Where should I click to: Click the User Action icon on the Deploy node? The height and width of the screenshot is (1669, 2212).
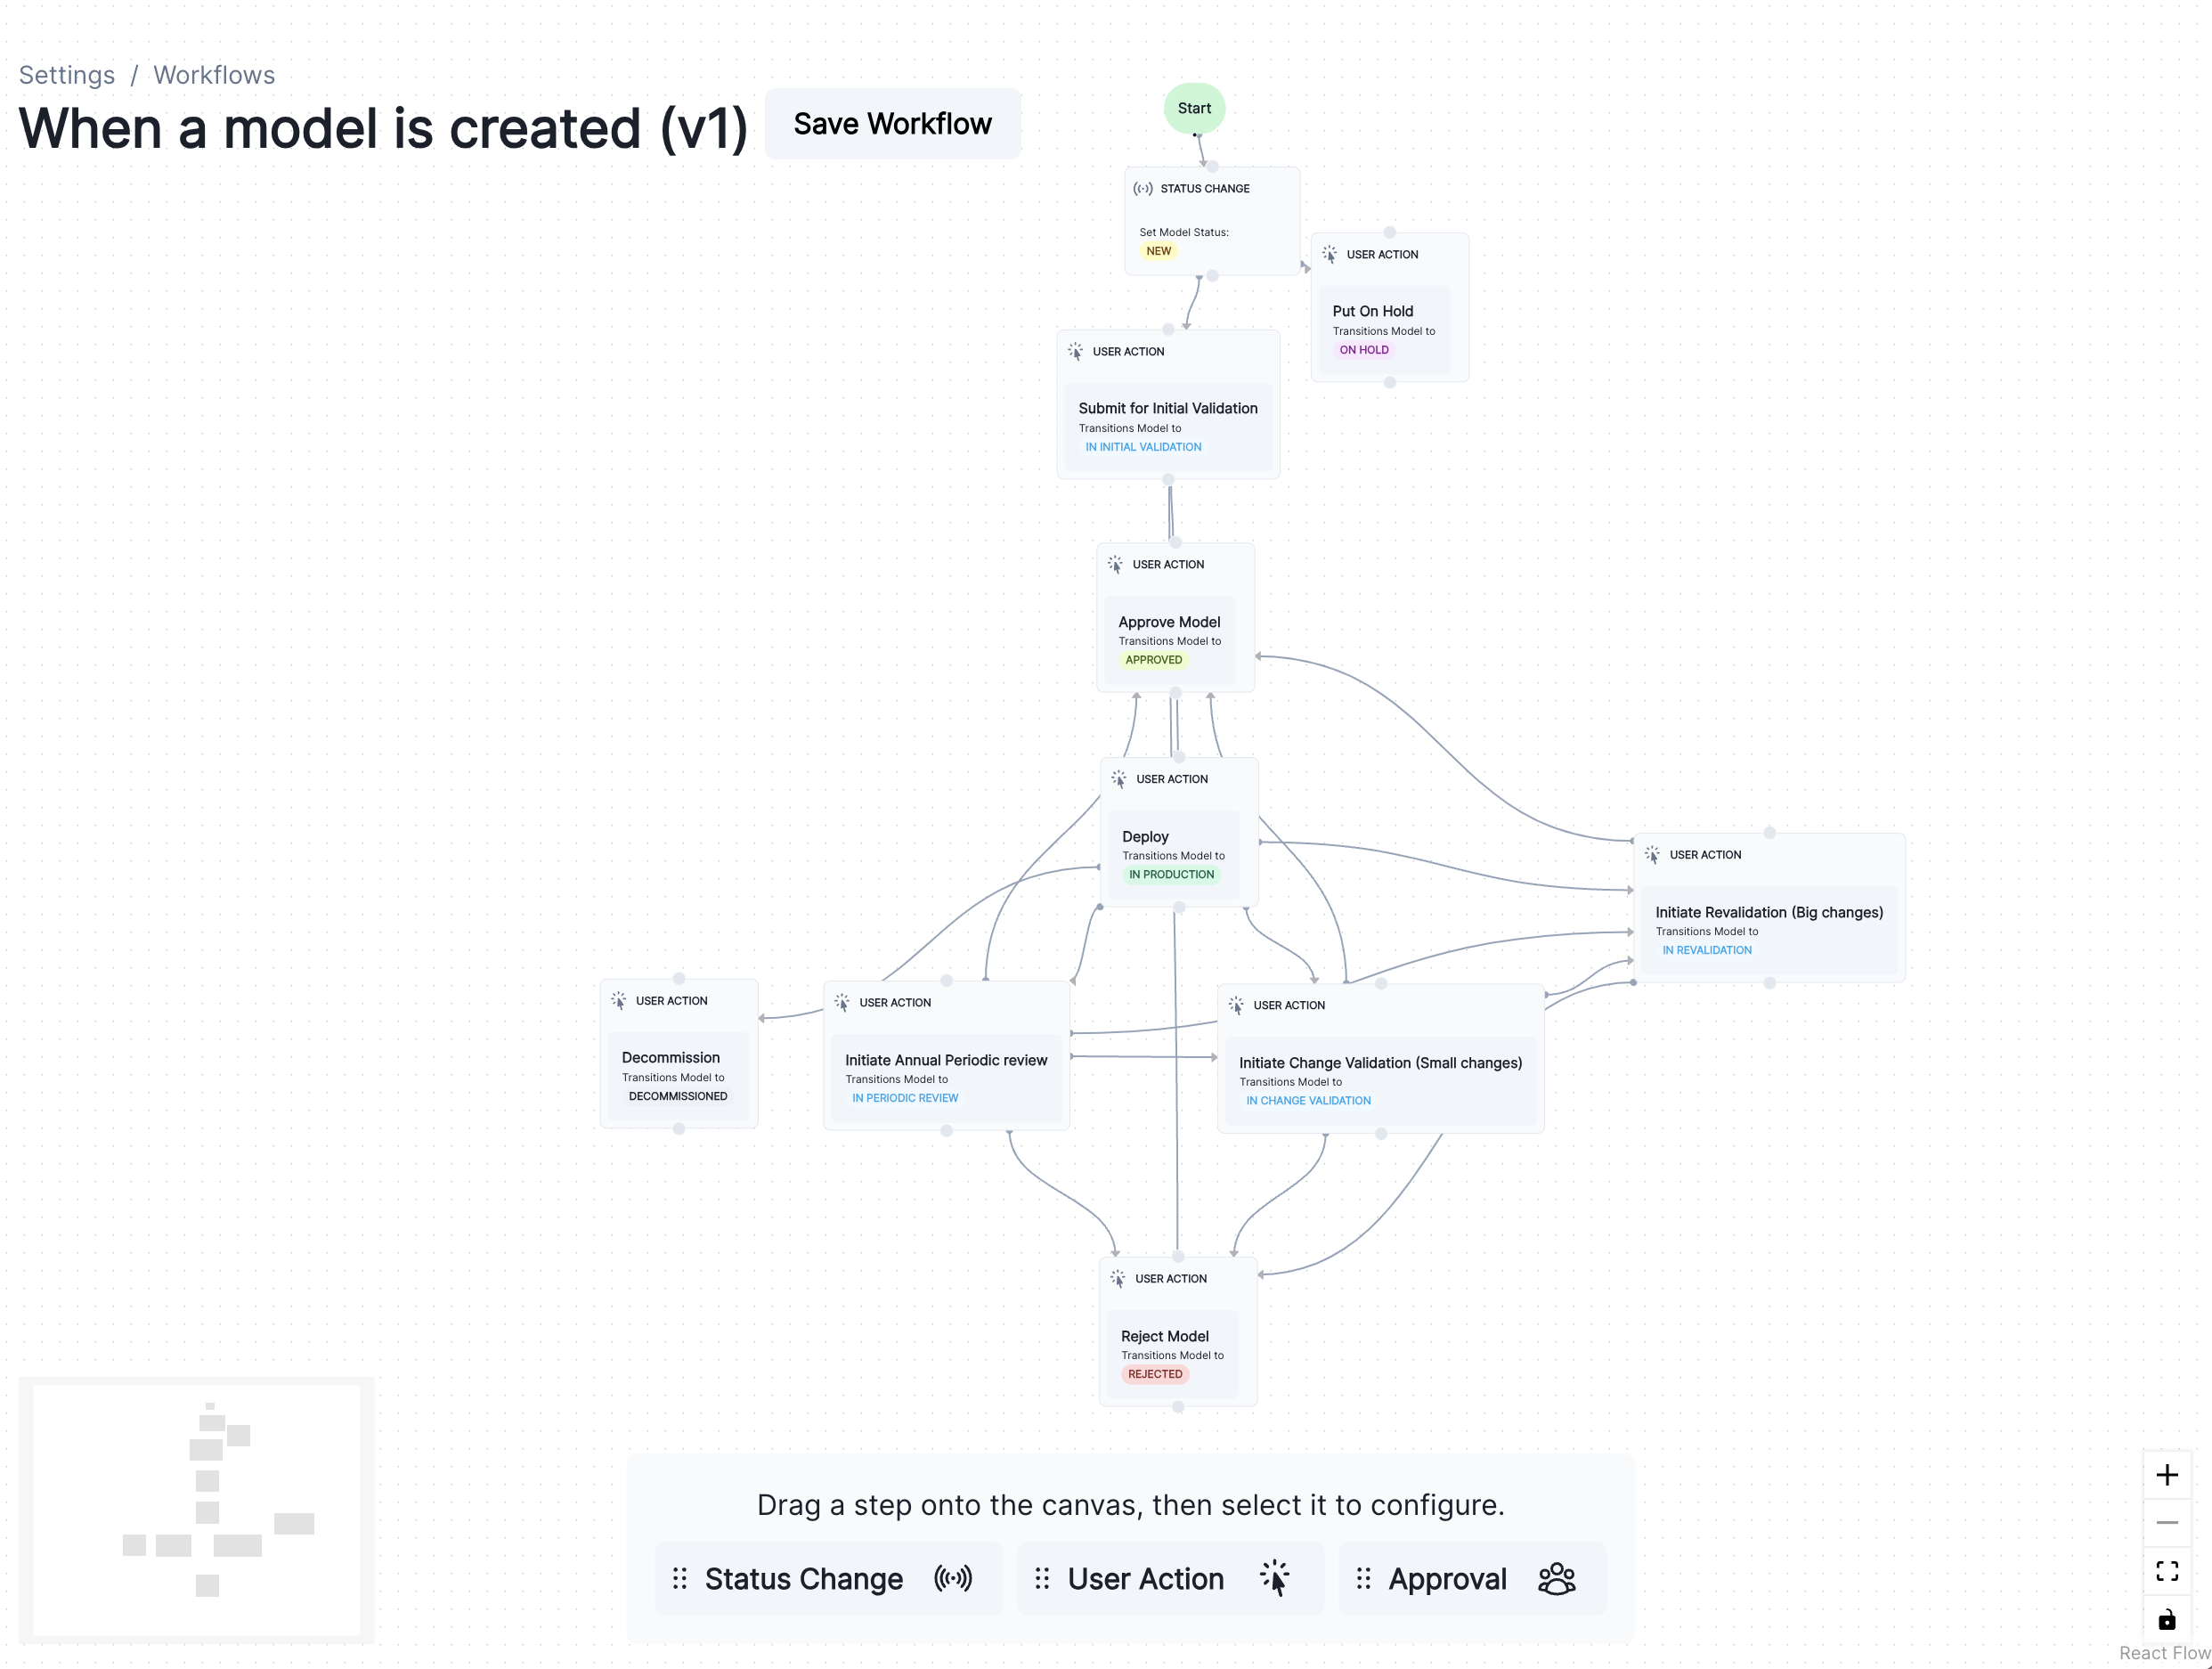point(1117,779)
